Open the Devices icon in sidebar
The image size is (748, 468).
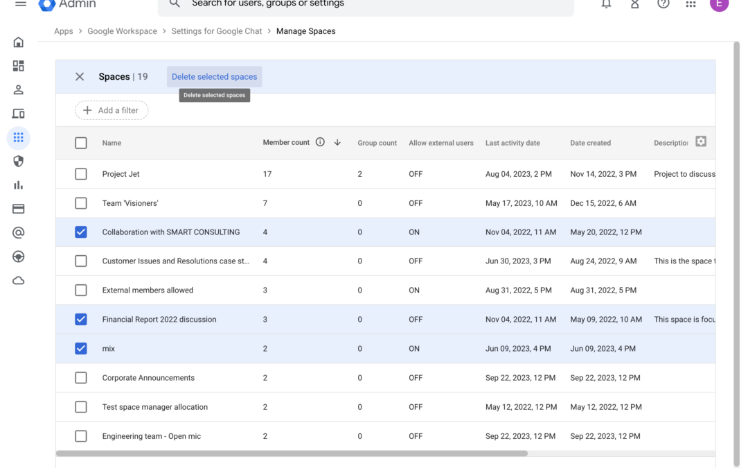(x=18, y=114)
